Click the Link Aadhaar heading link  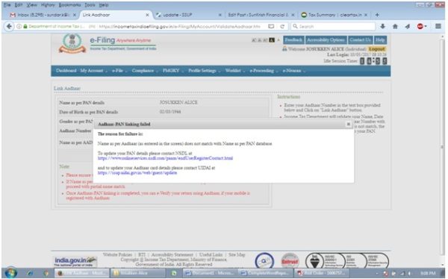[x=67, y=88]
